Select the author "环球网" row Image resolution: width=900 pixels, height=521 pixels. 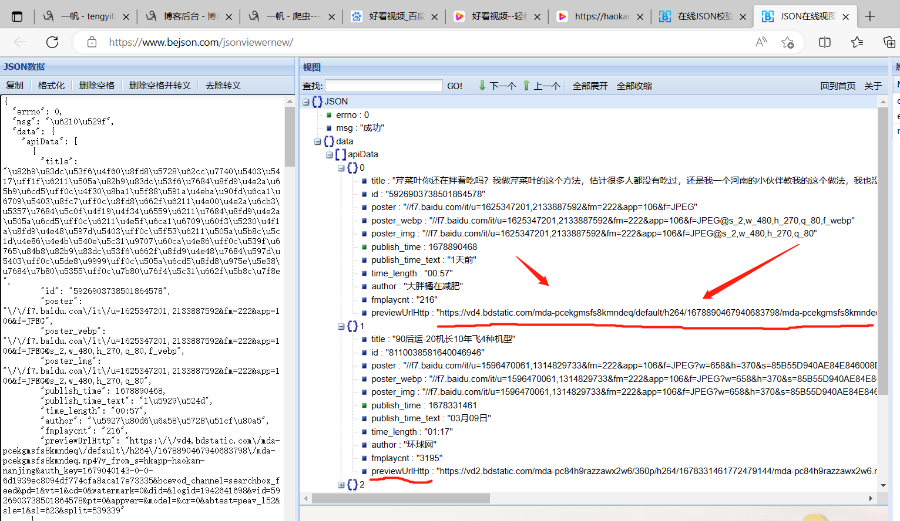pyautogui.click(x=404, y=445)
